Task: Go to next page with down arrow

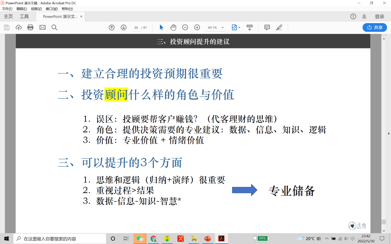Action: click(x=123, y=27)
